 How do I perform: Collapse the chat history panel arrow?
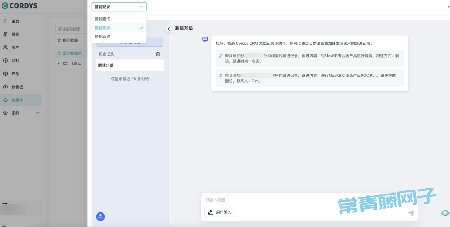pyautogui.click(x=169, y=29)
